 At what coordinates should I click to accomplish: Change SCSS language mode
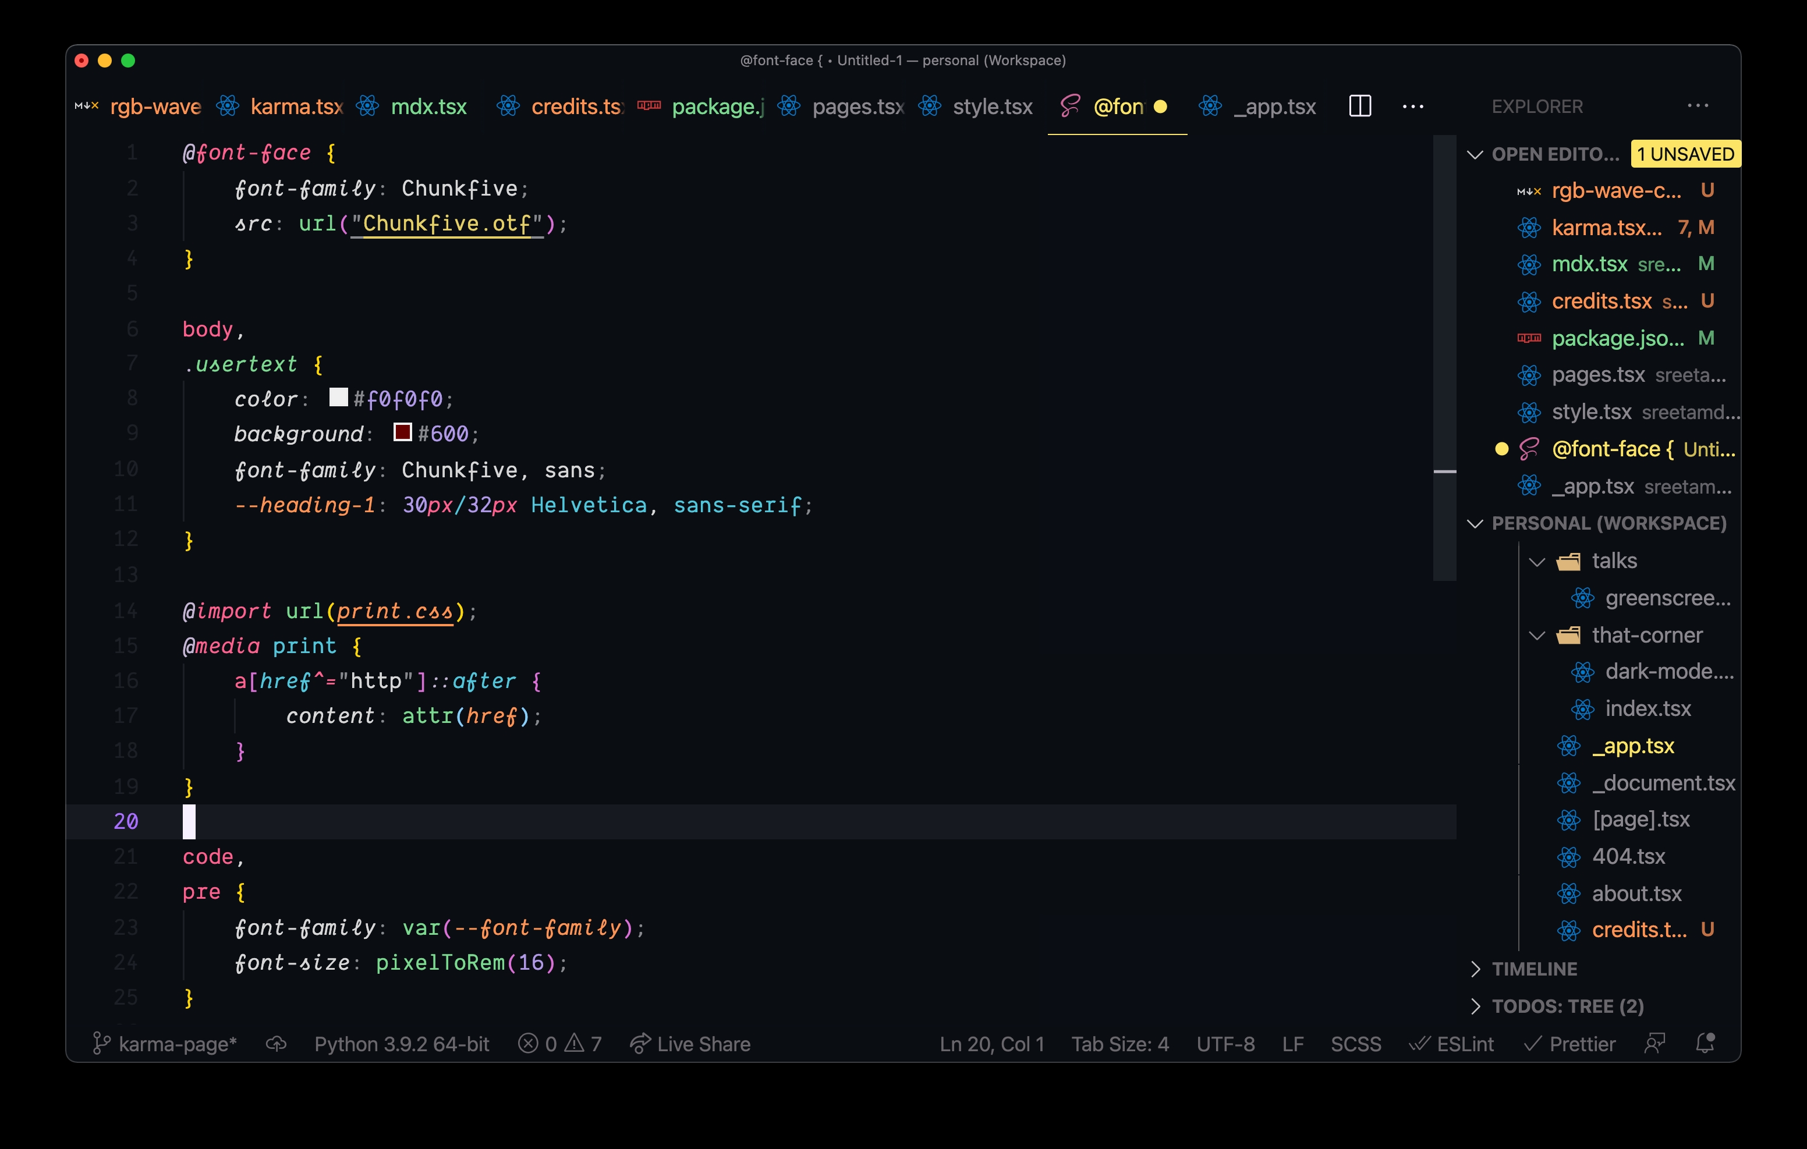[x=1355, y=1044]
